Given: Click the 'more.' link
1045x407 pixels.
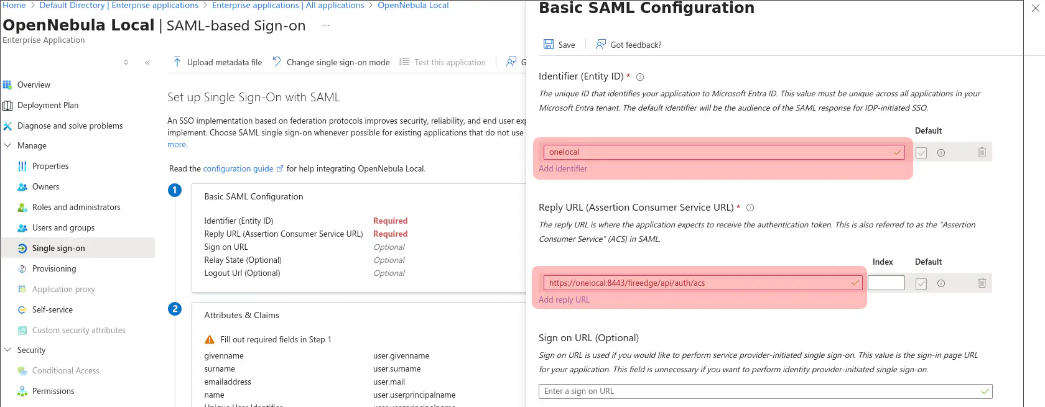Looking at the screenshot, I should [x=177, y=144].
